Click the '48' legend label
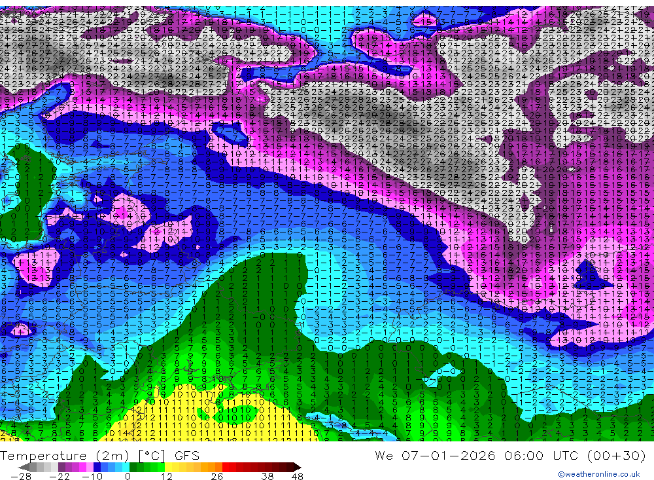This screenshot has height=480, width=654. [298, 477]
